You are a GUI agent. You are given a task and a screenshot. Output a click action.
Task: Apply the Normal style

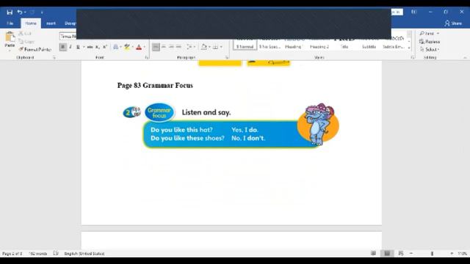click(245, 45)
